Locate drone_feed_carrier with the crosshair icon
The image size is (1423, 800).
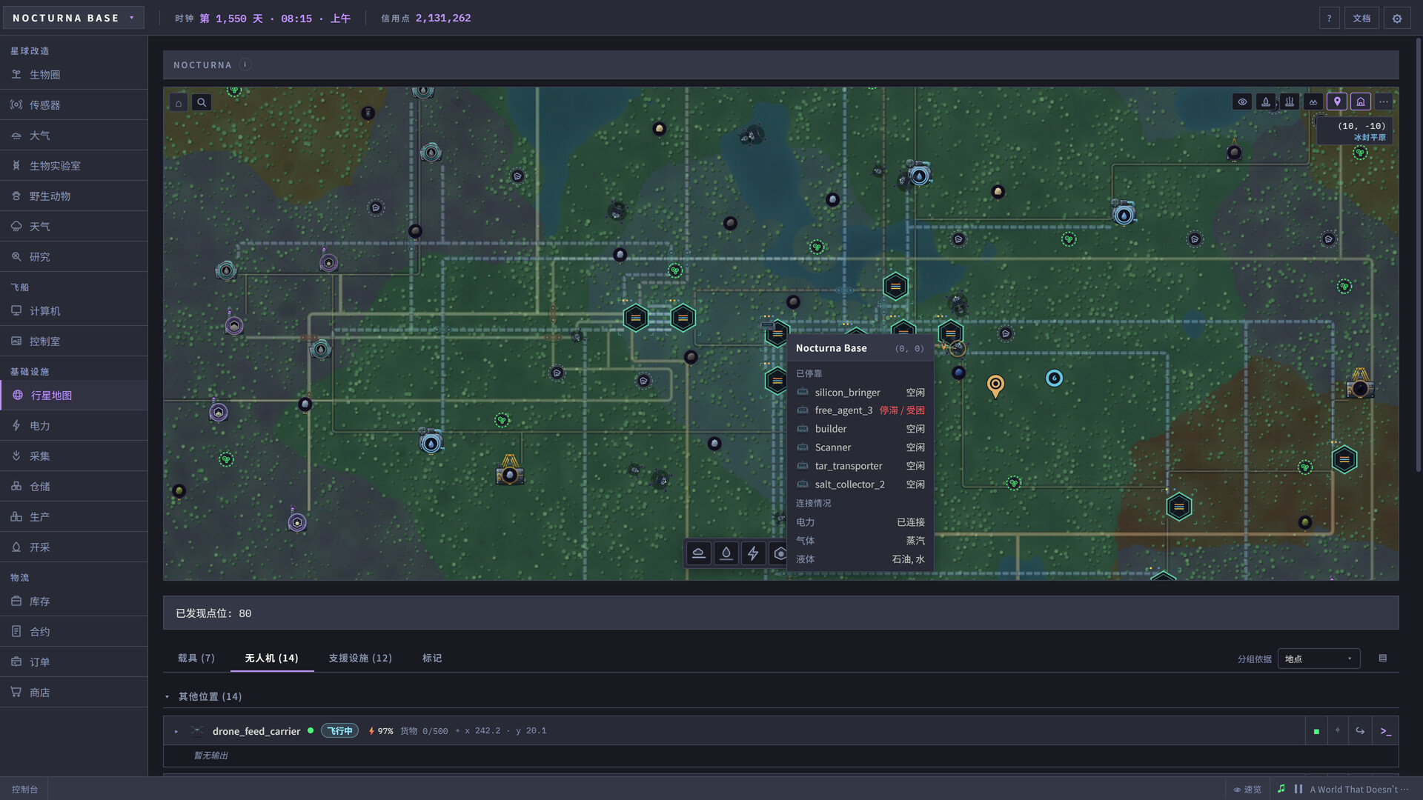coord(1338,731)
